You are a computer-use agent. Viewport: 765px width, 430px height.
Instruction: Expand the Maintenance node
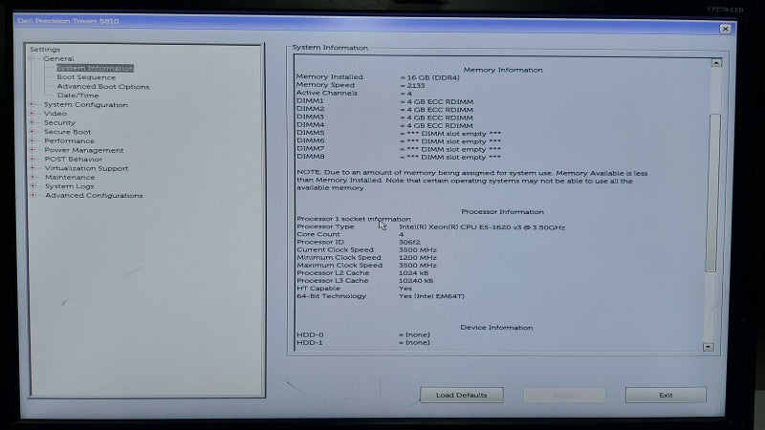[33, 177]
